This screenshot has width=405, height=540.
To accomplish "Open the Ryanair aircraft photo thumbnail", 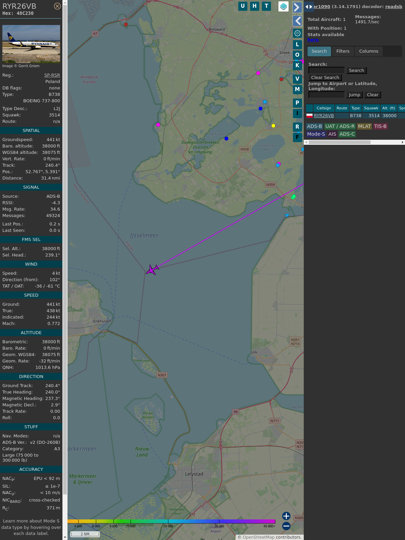I will coord(31,44).
